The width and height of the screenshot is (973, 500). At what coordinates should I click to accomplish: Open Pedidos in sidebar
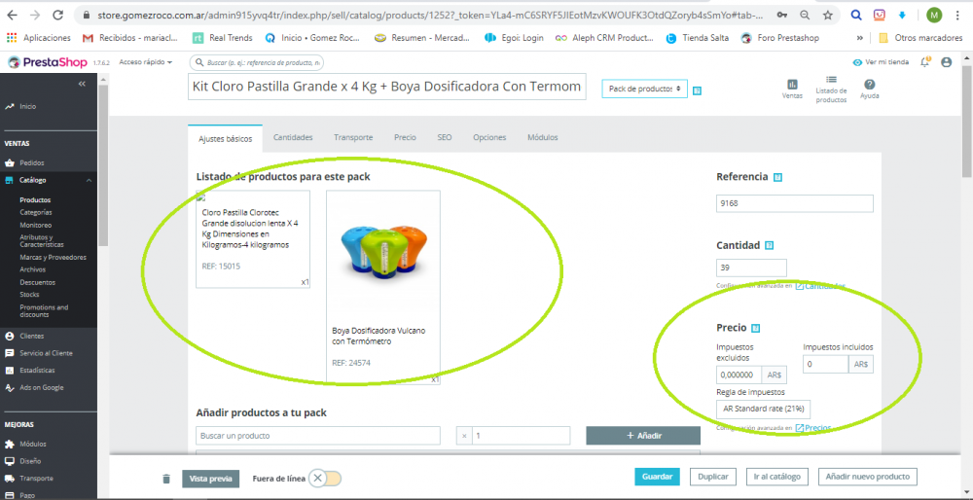32,163
